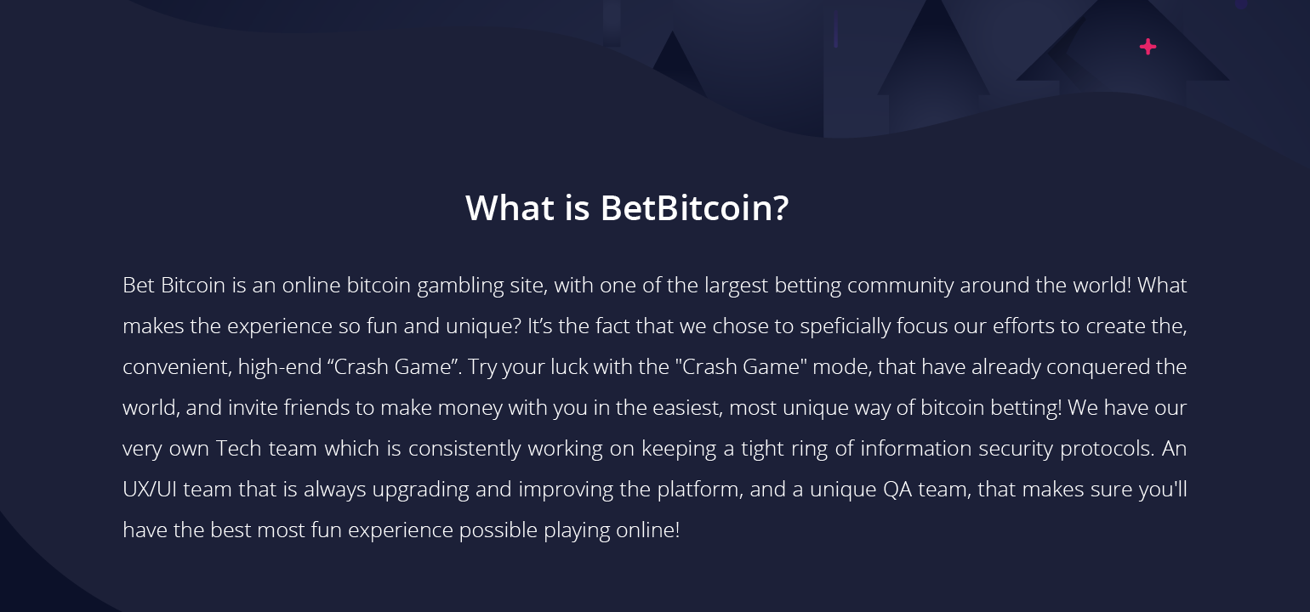This screenshot has width=1310, height=612.
Task: Click 'Bet Bitcoin' at the paragraph start
Action: (x=174, y=285)
